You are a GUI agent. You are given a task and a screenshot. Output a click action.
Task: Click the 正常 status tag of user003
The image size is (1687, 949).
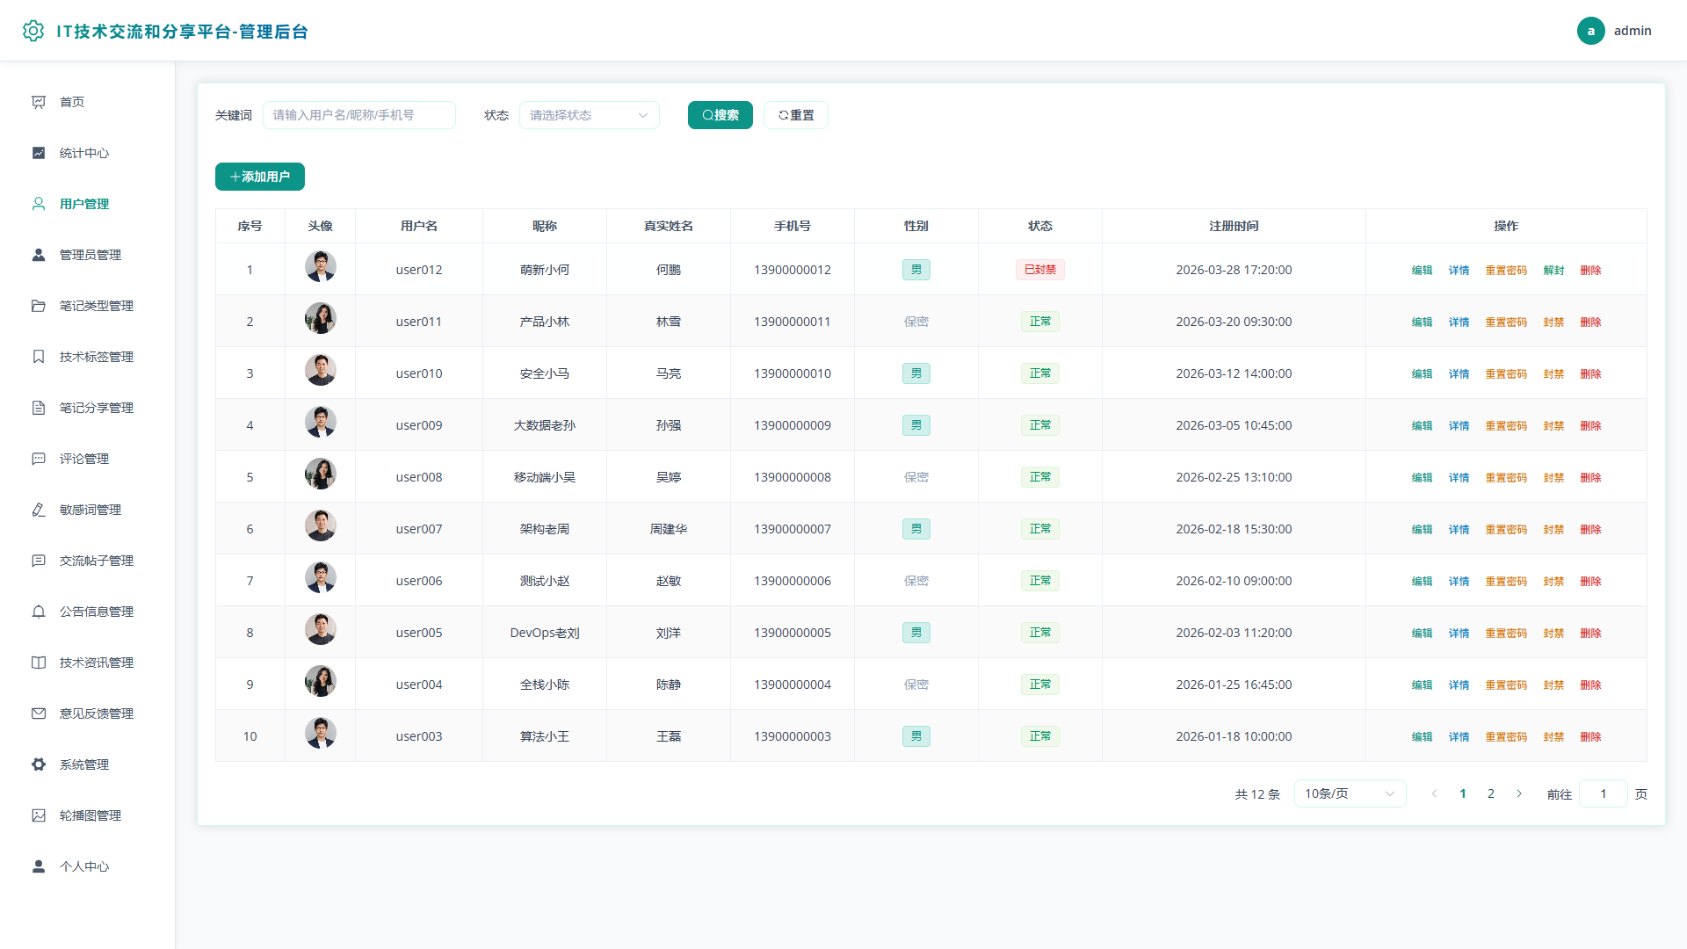[x=1040, y=736]
